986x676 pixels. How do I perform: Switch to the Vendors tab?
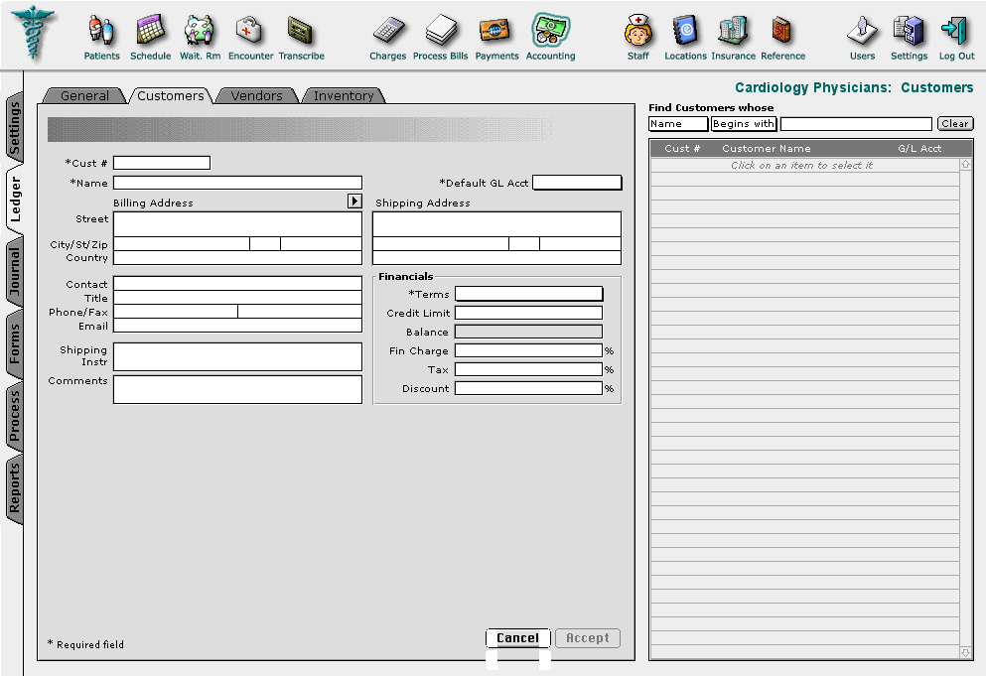point(256,95)
